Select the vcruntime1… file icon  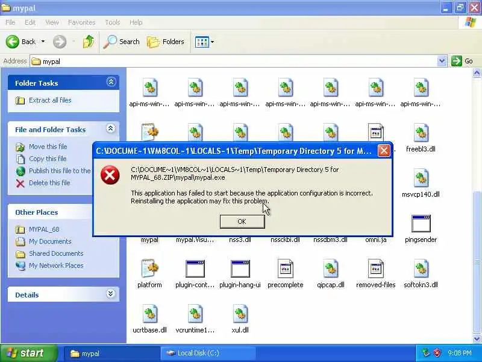tap(195, 314)
